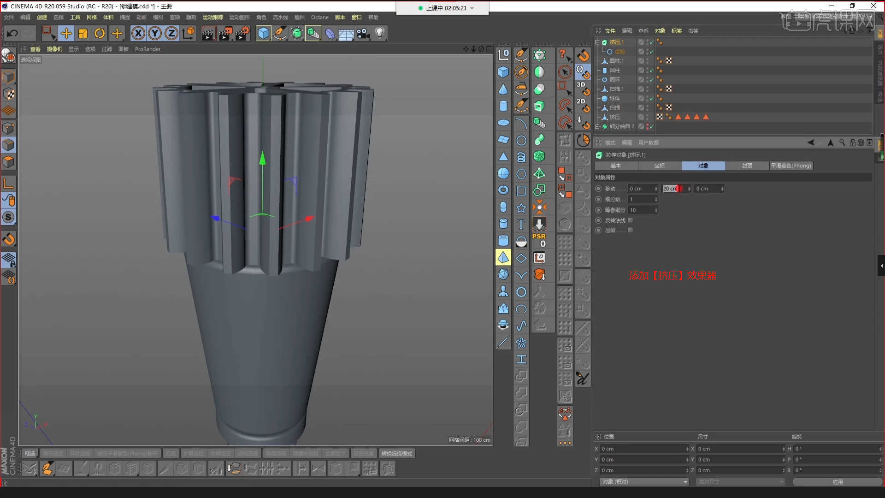This screenshot has height=498, width=885.
Task: Click the magnet snap icon in left palette
Action: (x=8, y=239)
